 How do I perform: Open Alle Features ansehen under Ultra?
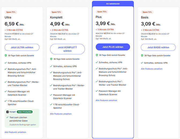click(15, 132)
